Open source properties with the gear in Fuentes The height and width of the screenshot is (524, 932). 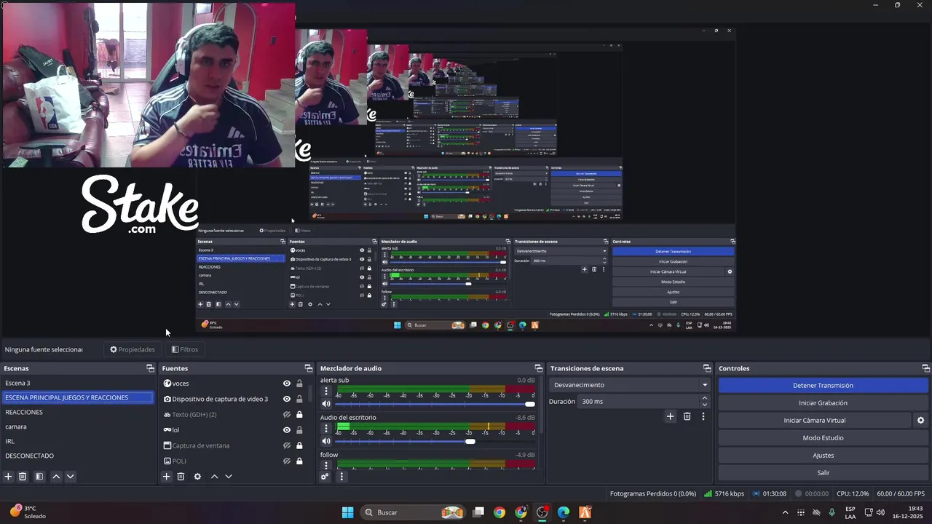click(x=197, y=477)
